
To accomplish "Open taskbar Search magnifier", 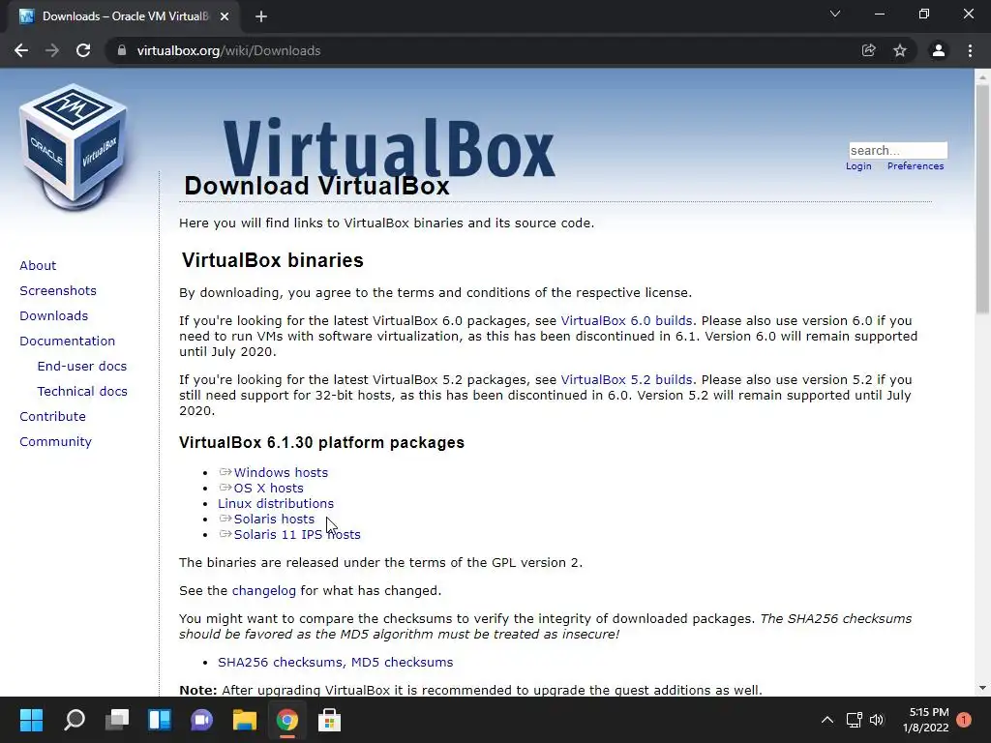I will coord(75,720).
